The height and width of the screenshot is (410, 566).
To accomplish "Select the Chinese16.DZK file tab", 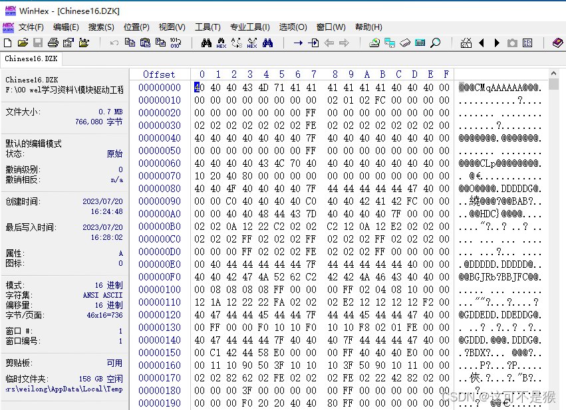I will pyautogui.click(x=31, y=58).
